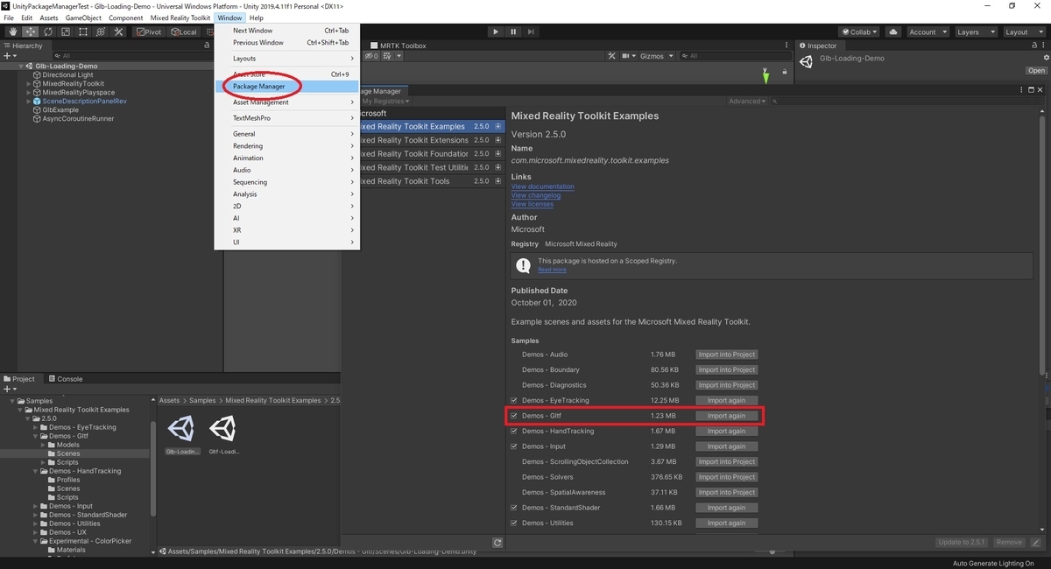The height and width of the screenshot is (569, 1051).
Task: Click the Update to 2.5.1 button
Action: pyautogui.click(x=961, y=543)
